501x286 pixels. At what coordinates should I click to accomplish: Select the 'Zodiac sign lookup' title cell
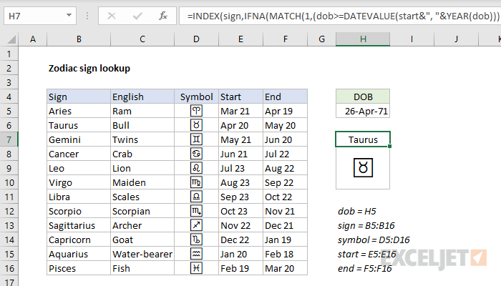pyautogui.click(x=89, y=68)
